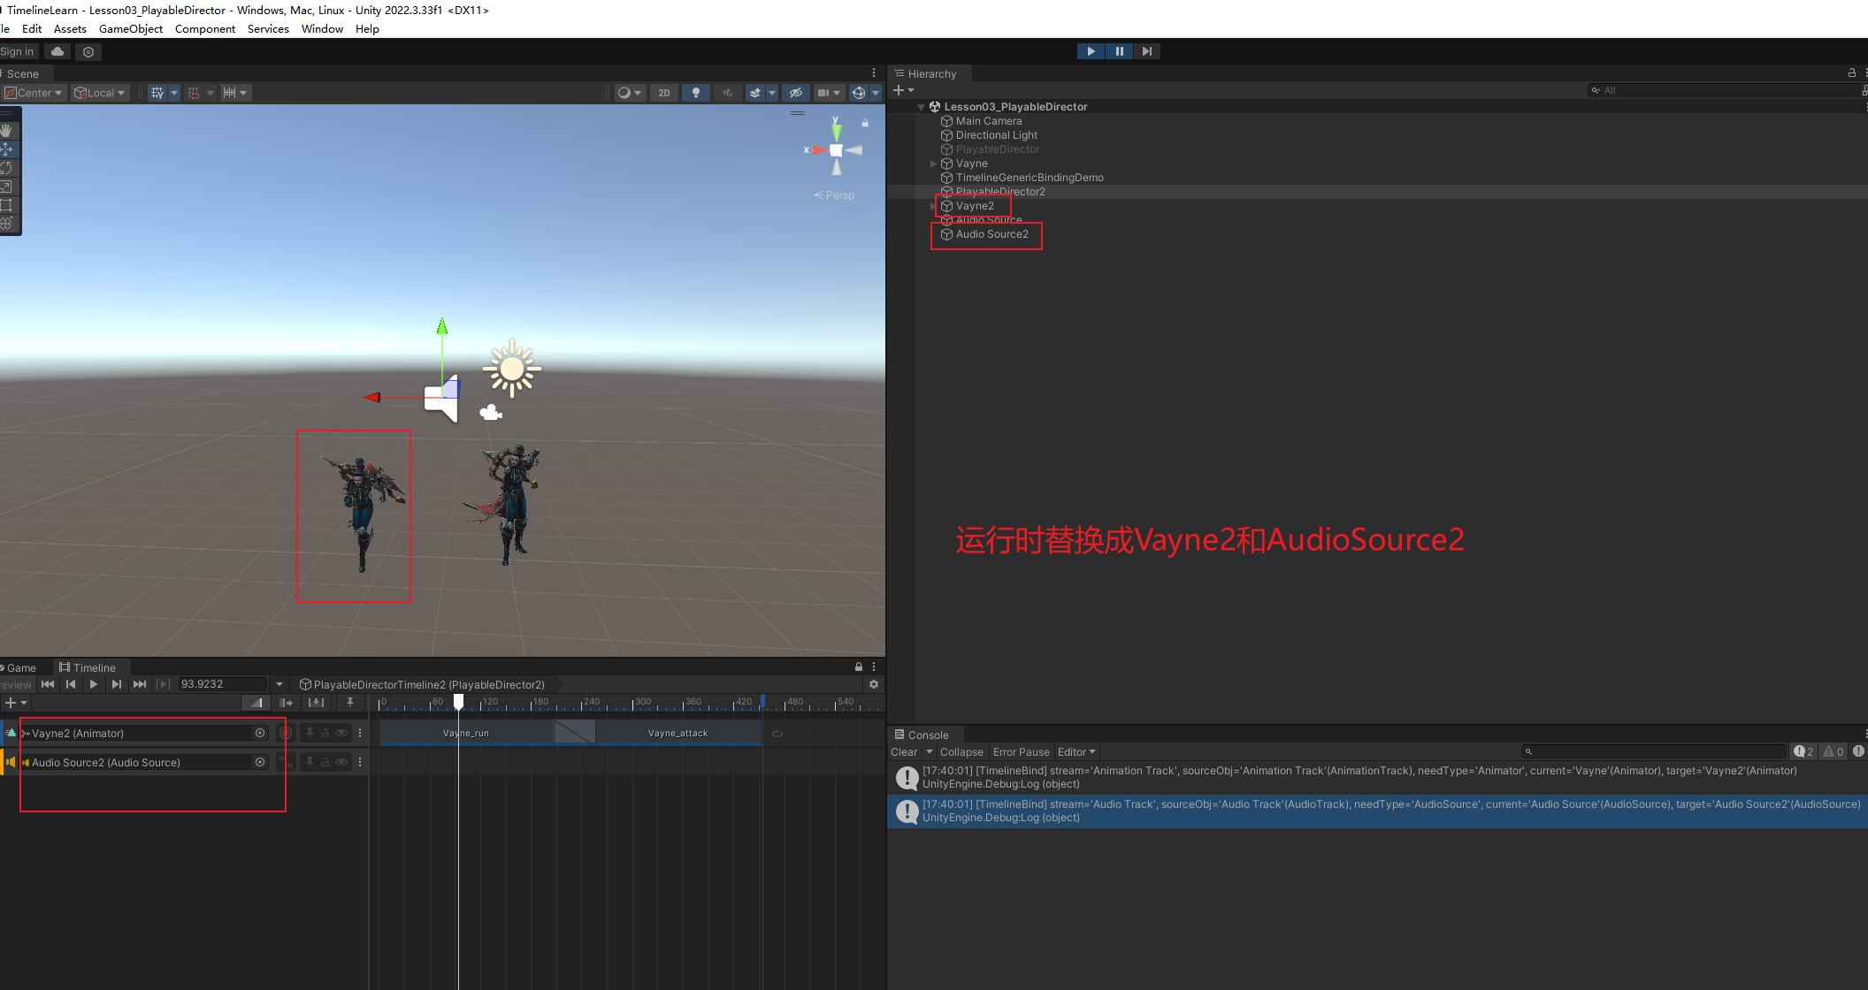Viewport: 1868px width, 990px height.
Task: Open the Local handle rotation dropdown
Action: 100,93
